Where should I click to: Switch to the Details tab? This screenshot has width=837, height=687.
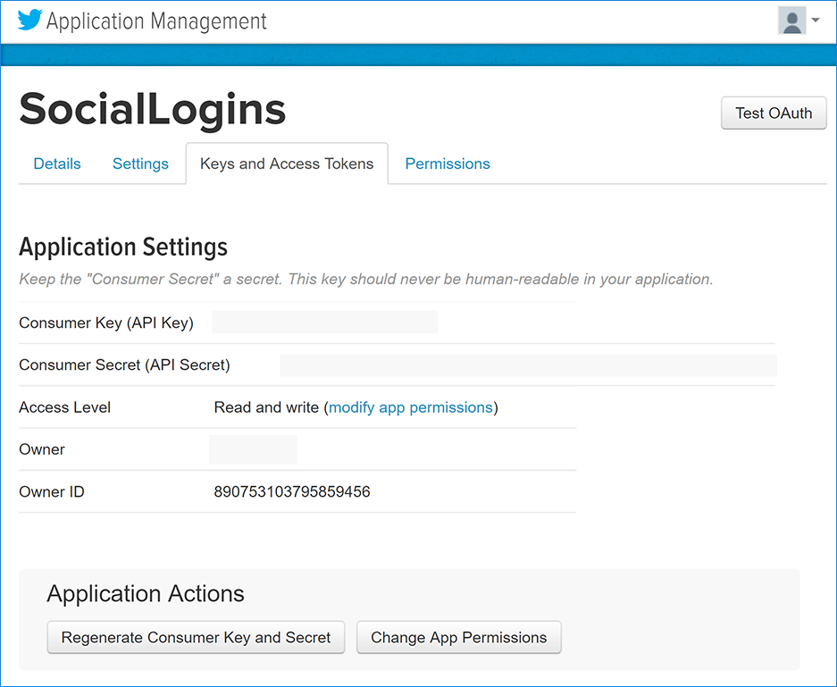pos(57,163)
